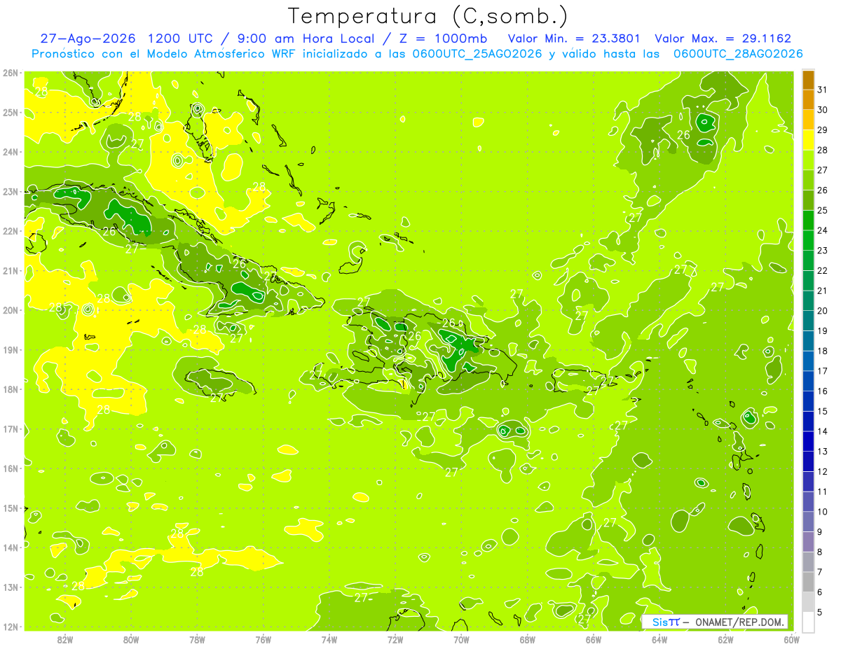Viewport: 841px width, 649px height.
Task: Select the "0600UTC_28AGO2026" valid-until time
Action: pyautogui.click(x=738, y=54)
